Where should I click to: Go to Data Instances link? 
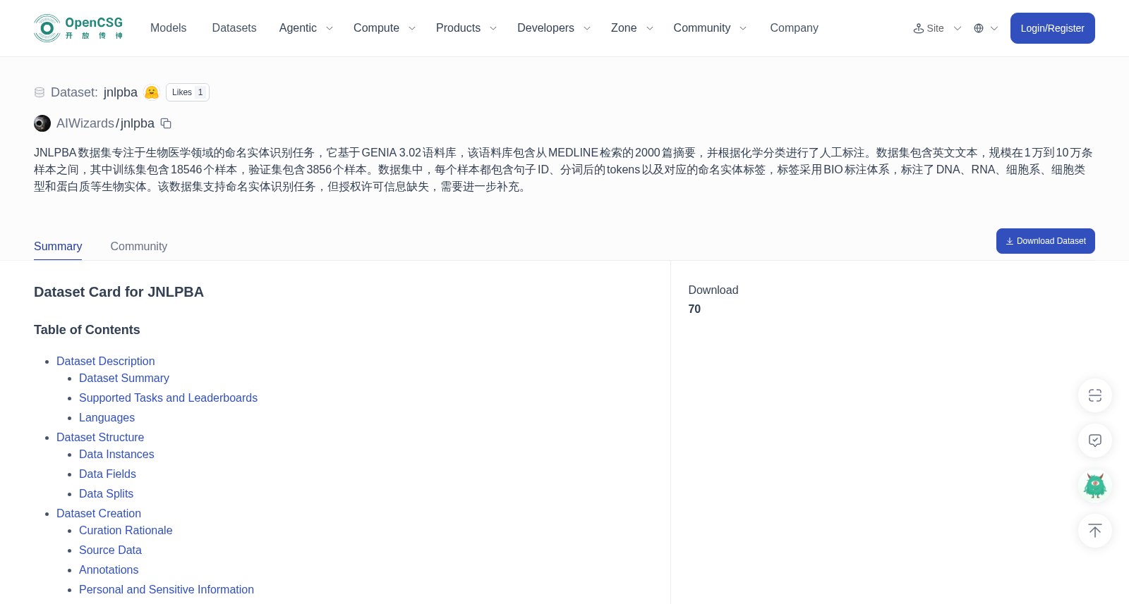click(116, 454)
